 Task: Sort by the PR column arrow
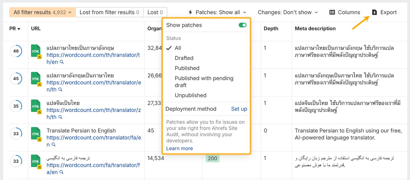[19, 29]
